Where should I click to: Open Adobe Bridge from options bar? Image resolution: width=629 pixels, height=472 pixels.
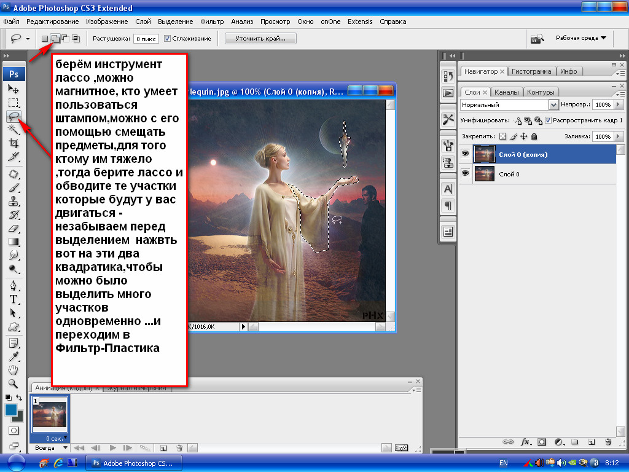(x=537, y=39)
